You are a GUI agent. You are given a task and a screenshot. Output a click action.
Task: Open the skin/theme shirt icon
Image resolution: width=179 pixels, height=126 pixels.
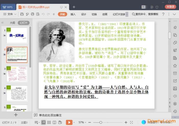click(x=157, y=7)
